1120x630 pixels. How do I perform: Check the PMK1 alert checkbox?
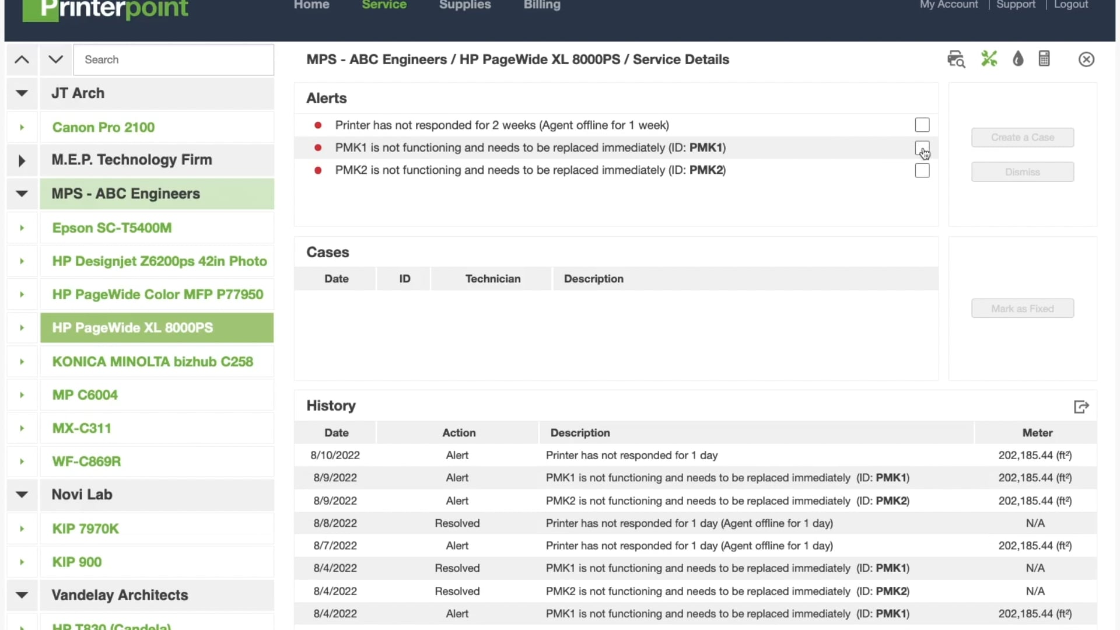coord(922,148)
